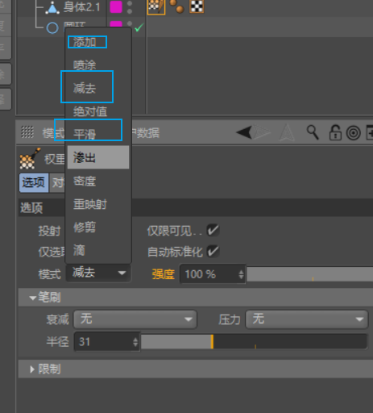Image resolution: width=373 pixels, height=413 pixels.
Task: Click the magenta layer swatch of 身体2.1
Action: tap(116, 6)
